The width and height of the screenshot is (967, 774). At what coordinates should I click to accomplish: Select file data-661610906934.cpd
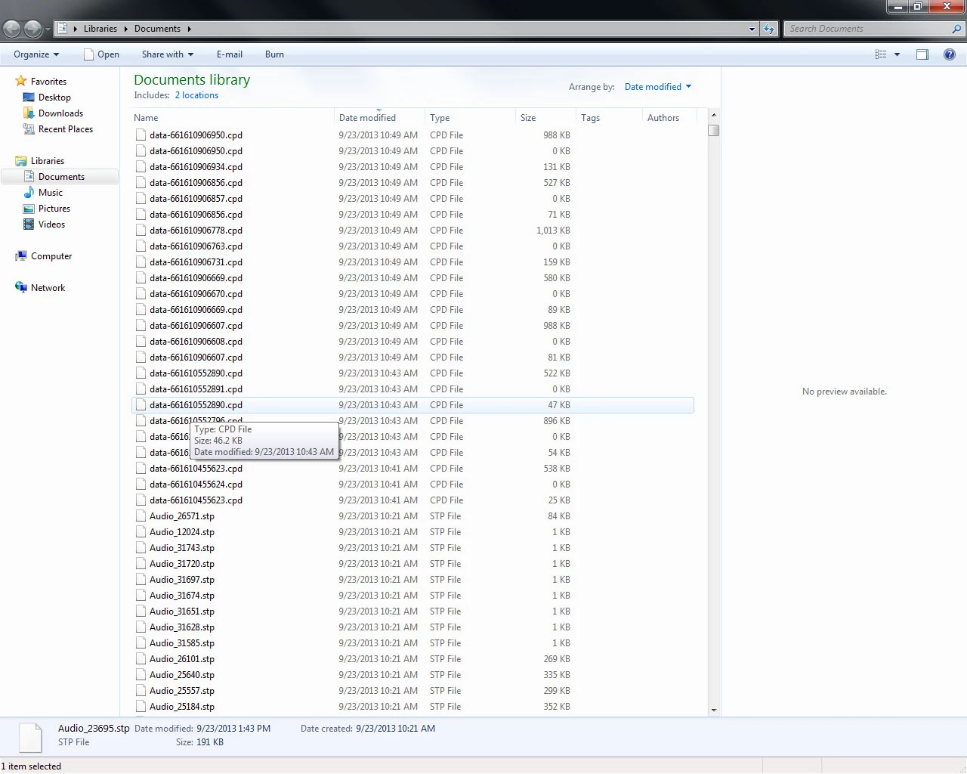coord(196,167)
